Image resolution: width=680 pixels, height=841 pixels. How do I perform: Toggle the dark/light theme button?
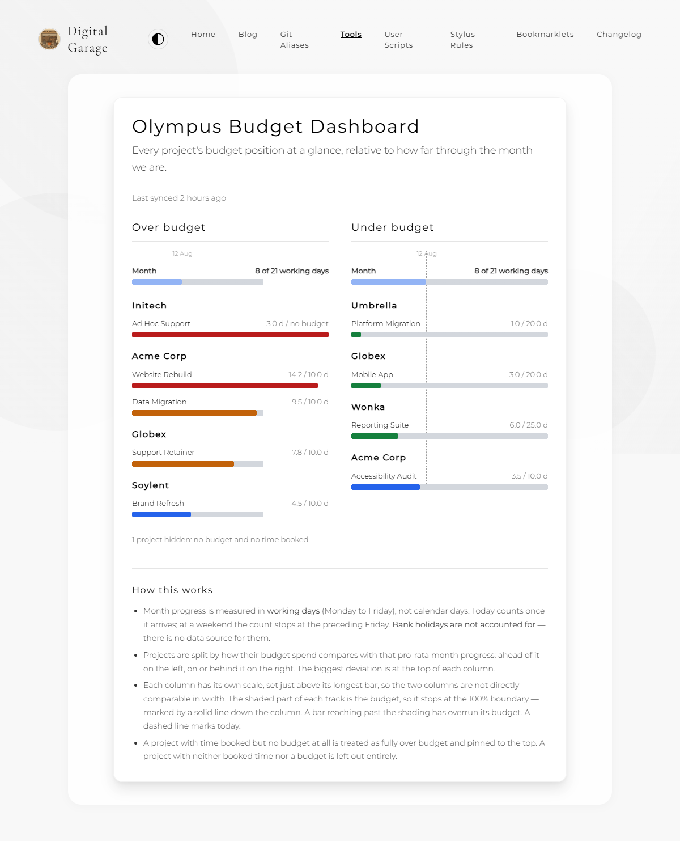pos(158,39)
